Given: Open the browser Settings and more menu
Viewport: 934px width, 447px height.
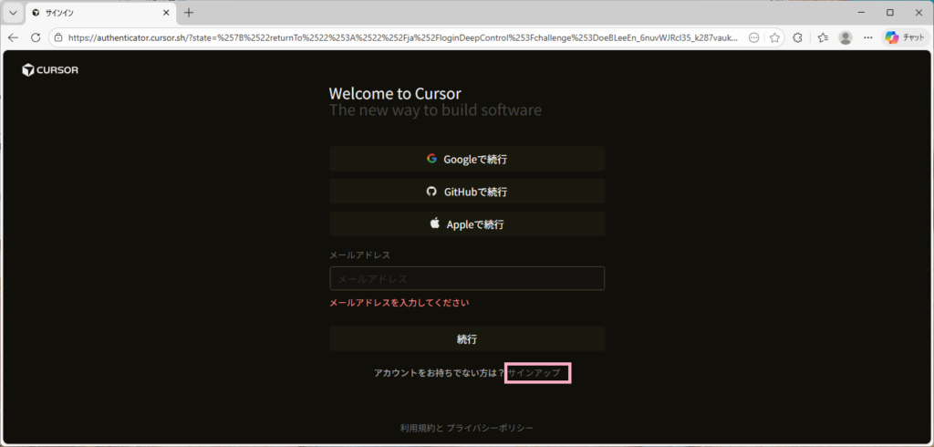Looking at the screenshot, I should pos(867,37).
